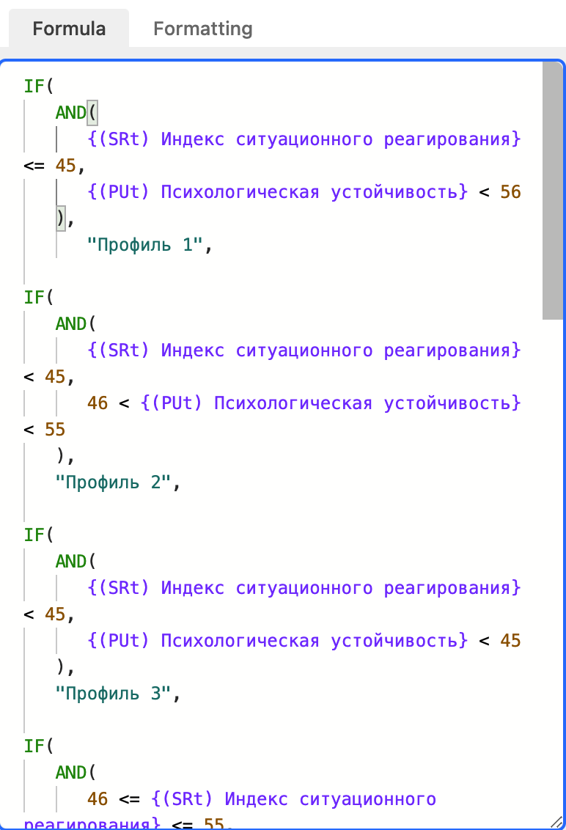Click the AND( in the fourth block
Viewport: 566px width, 830px height.
tap(76, 773)
